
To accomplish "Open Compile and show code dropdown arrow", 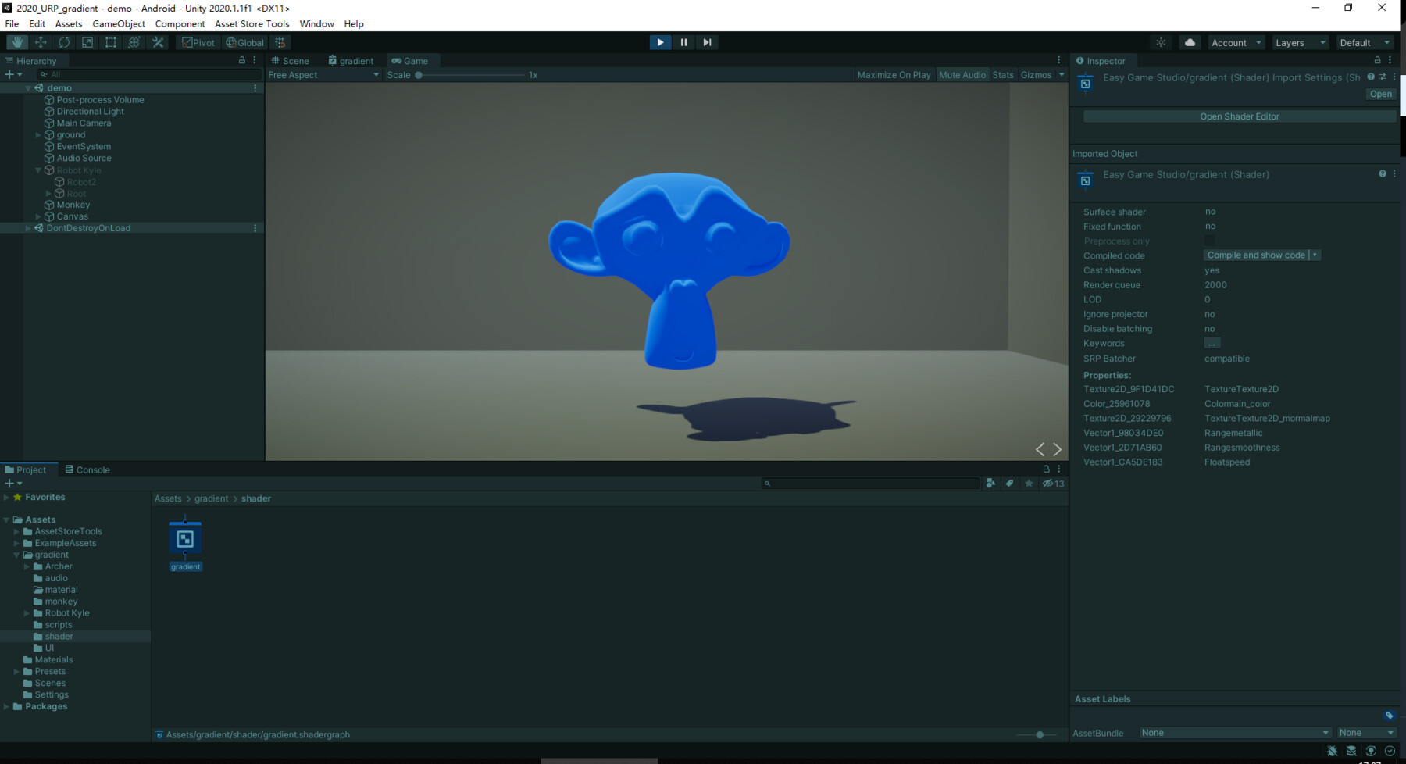I will pos(1315,255).
